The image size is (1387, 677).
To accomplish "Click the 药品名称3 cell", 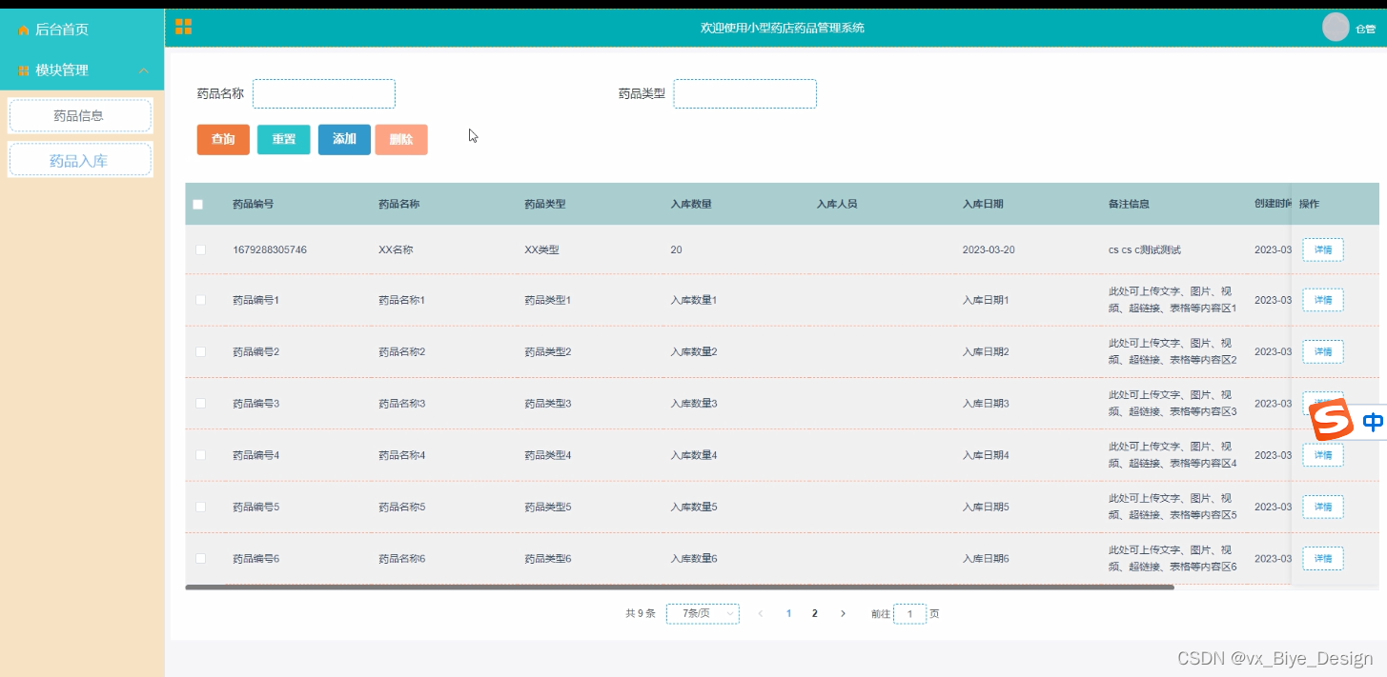I will (x=401, y=404).
